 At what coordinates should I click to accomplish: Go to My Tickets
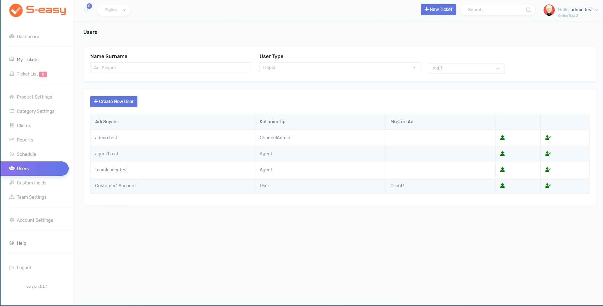pos(27,60)
